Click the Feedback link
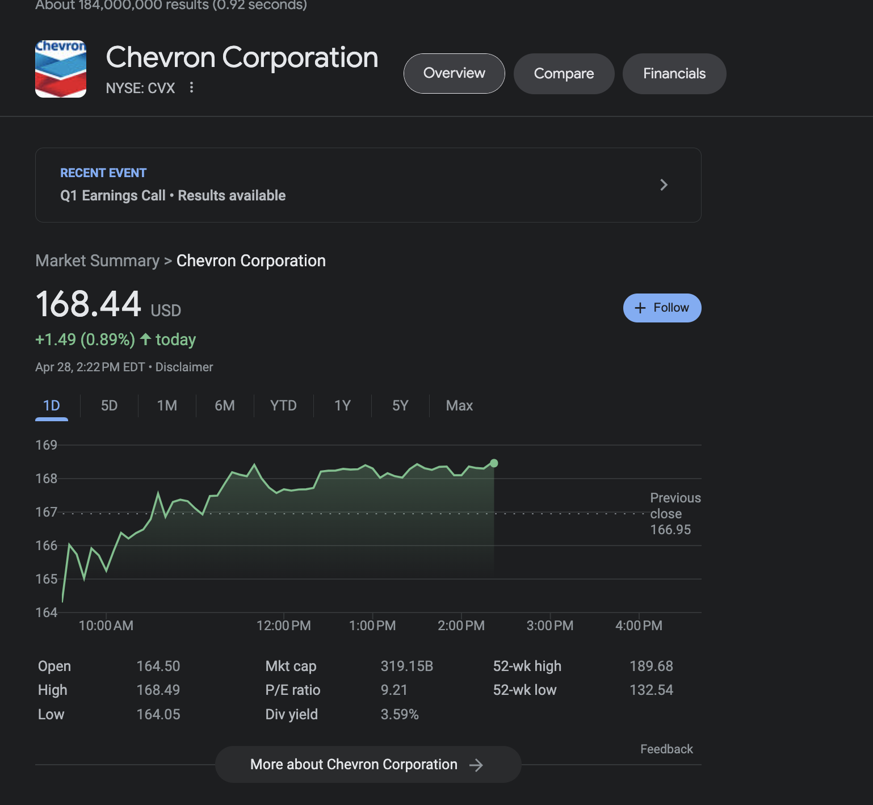 (666, 749)
